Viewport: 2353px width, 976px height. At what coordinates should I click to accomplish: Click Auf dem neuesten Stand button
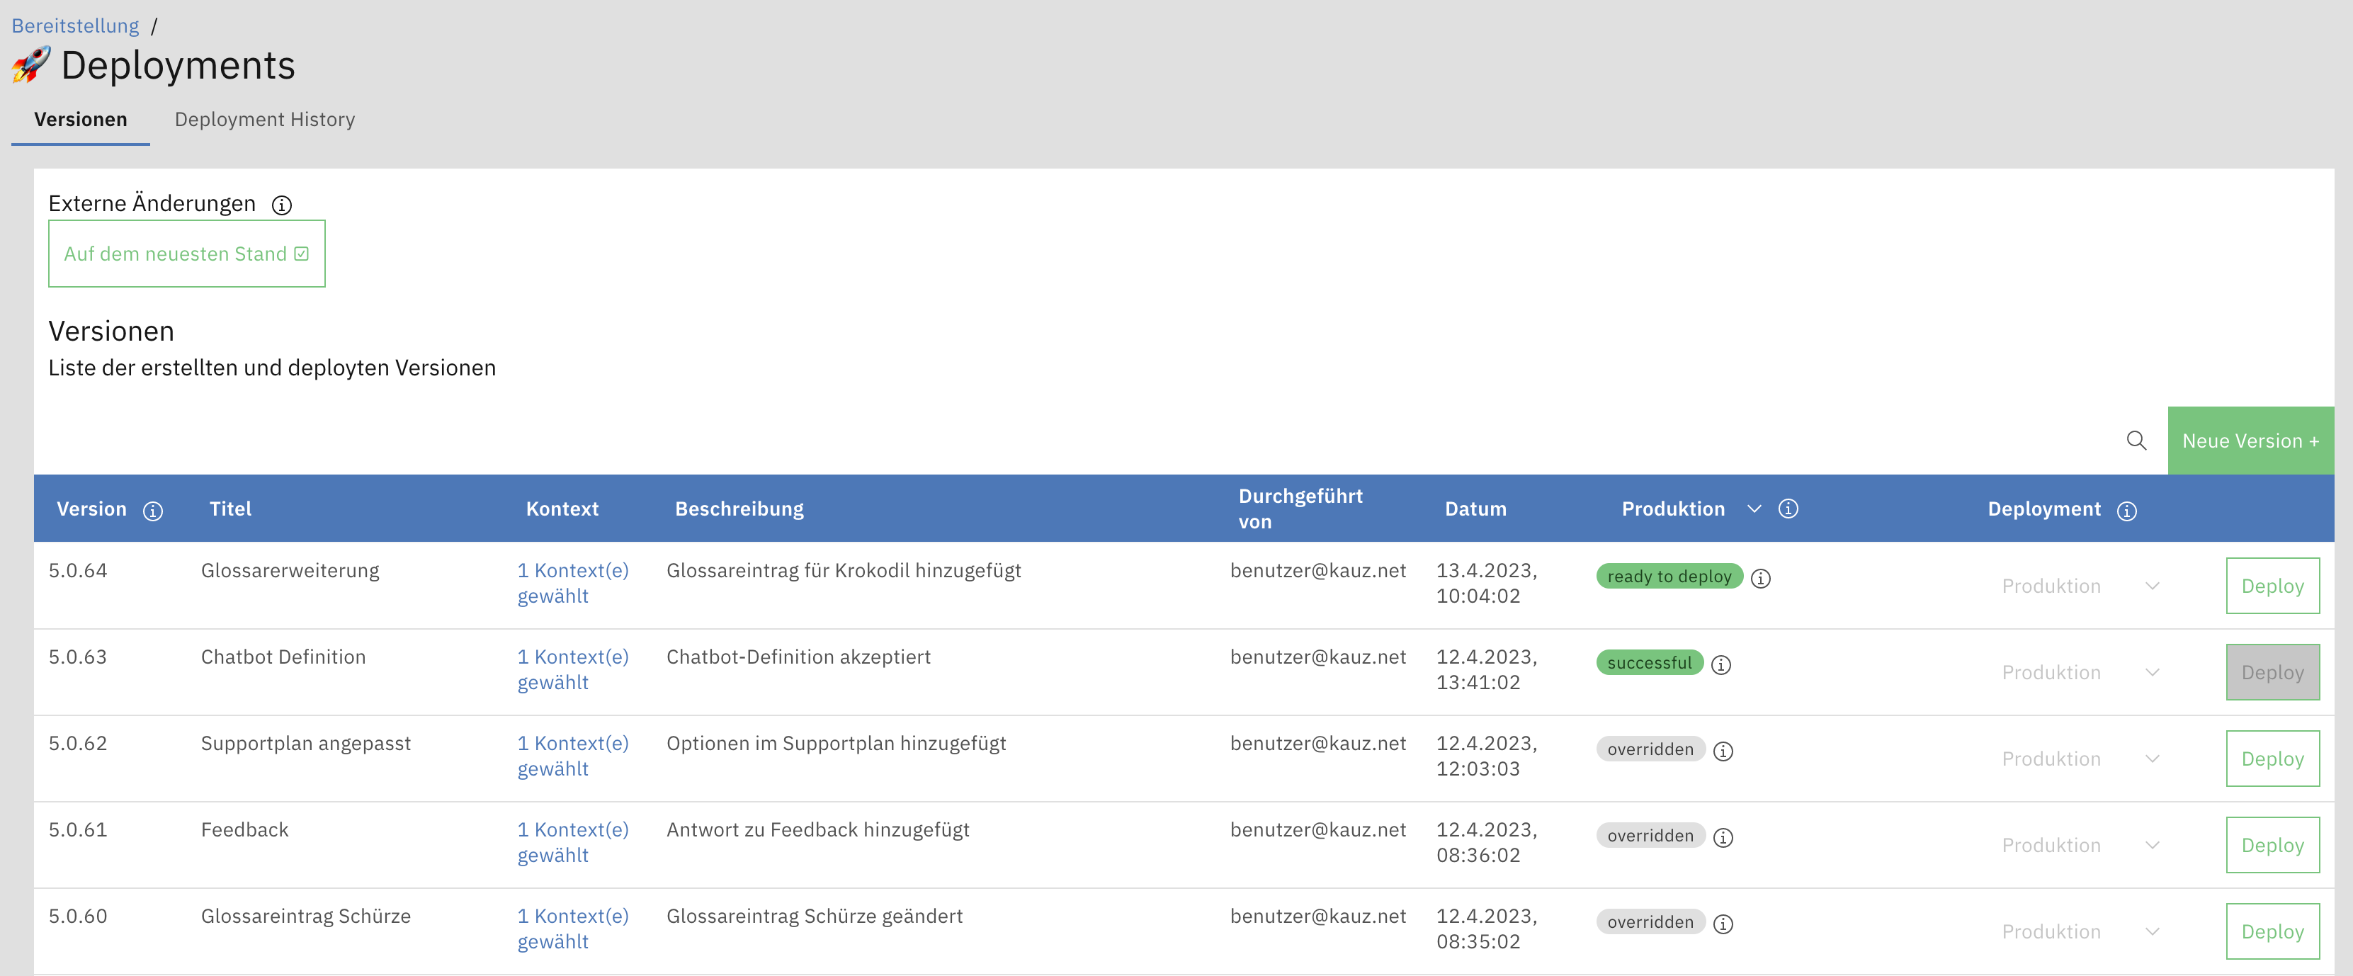186,254
